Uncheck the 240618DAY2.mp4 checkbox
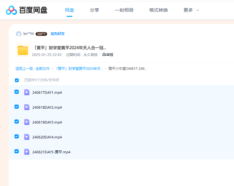234x186 pixels. click(16, 107)
